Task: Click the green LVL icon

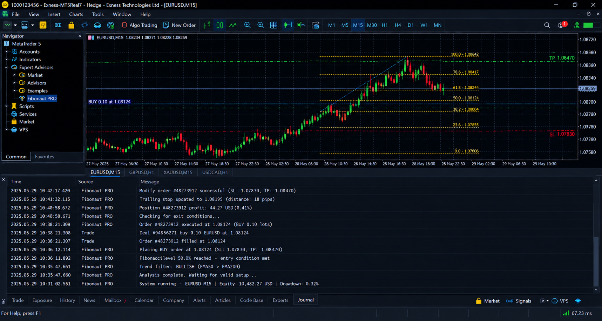Action: coord(577,25)
